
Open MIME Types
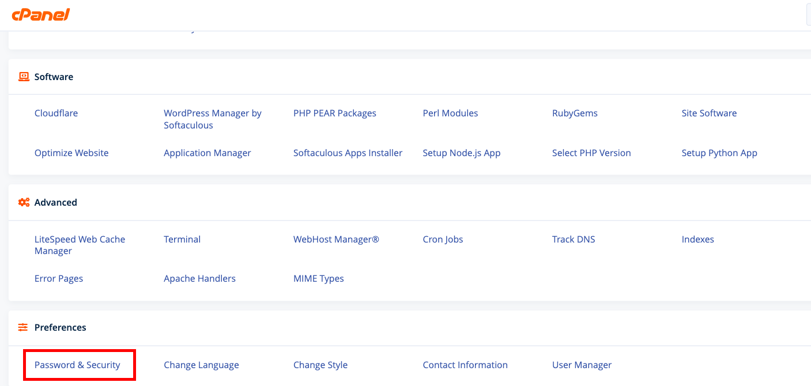click(x=318, y=278)
